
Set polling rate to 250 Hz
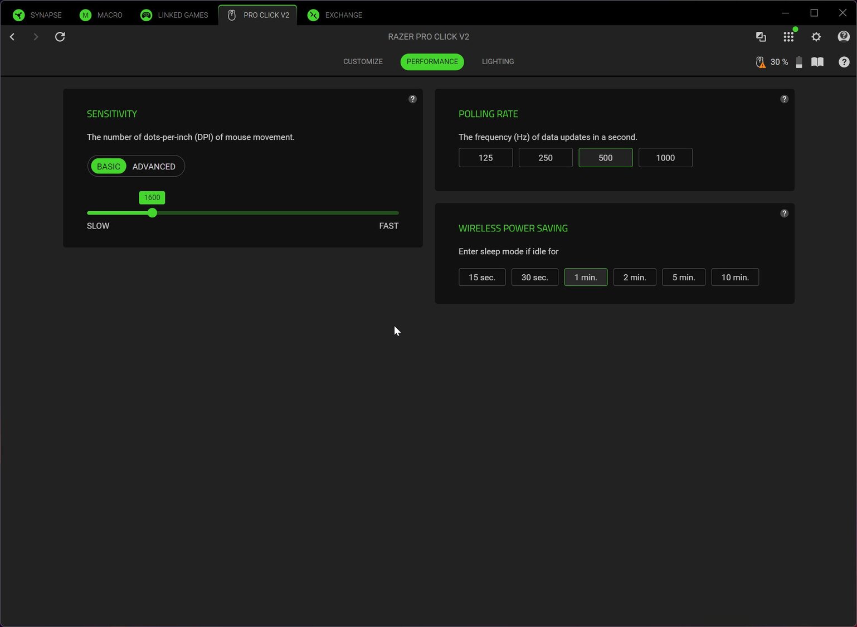546,158
